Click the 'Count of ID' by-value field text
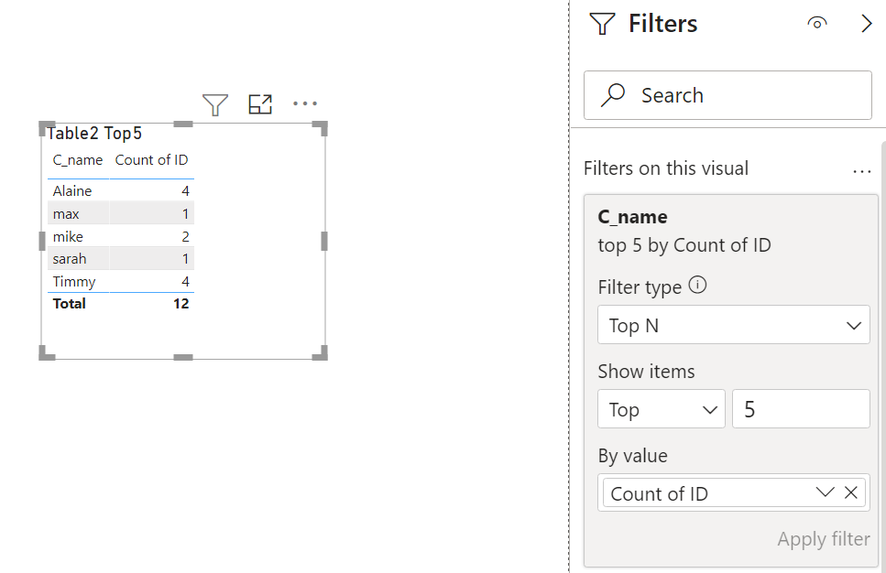 click(659, 493)
